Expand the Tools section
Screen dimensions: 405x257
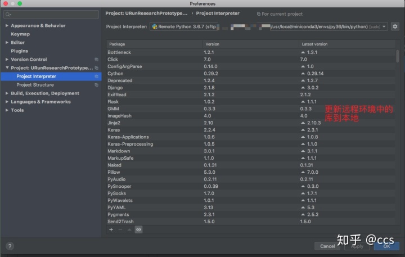point(7,110)
